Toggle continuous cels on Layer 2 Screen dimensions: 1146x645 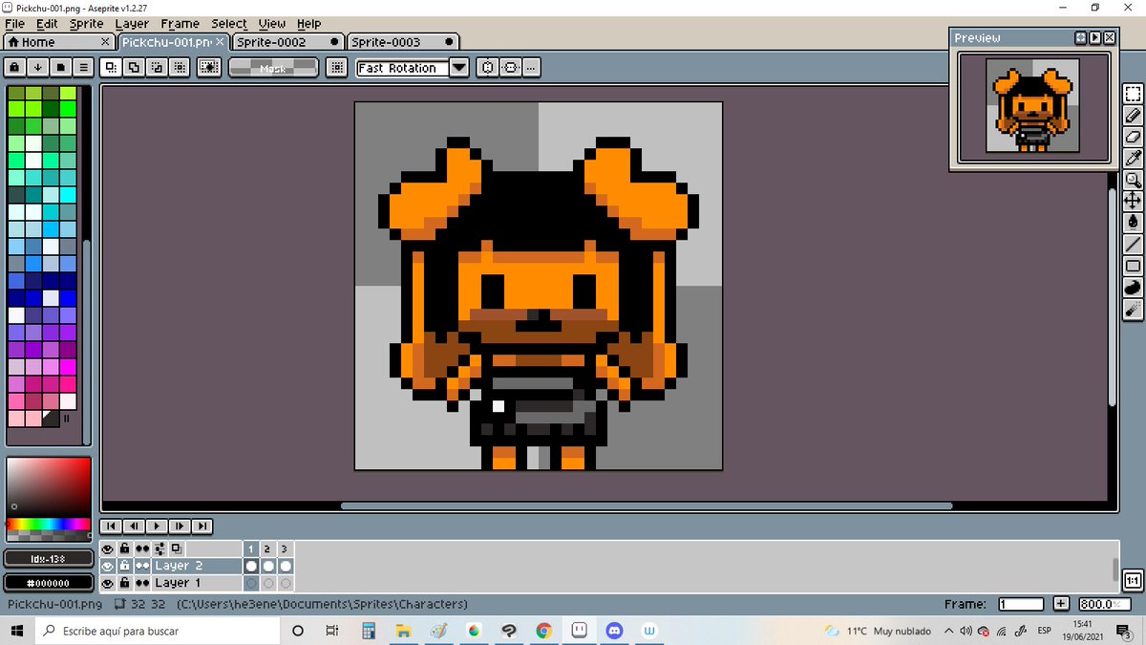142,567
